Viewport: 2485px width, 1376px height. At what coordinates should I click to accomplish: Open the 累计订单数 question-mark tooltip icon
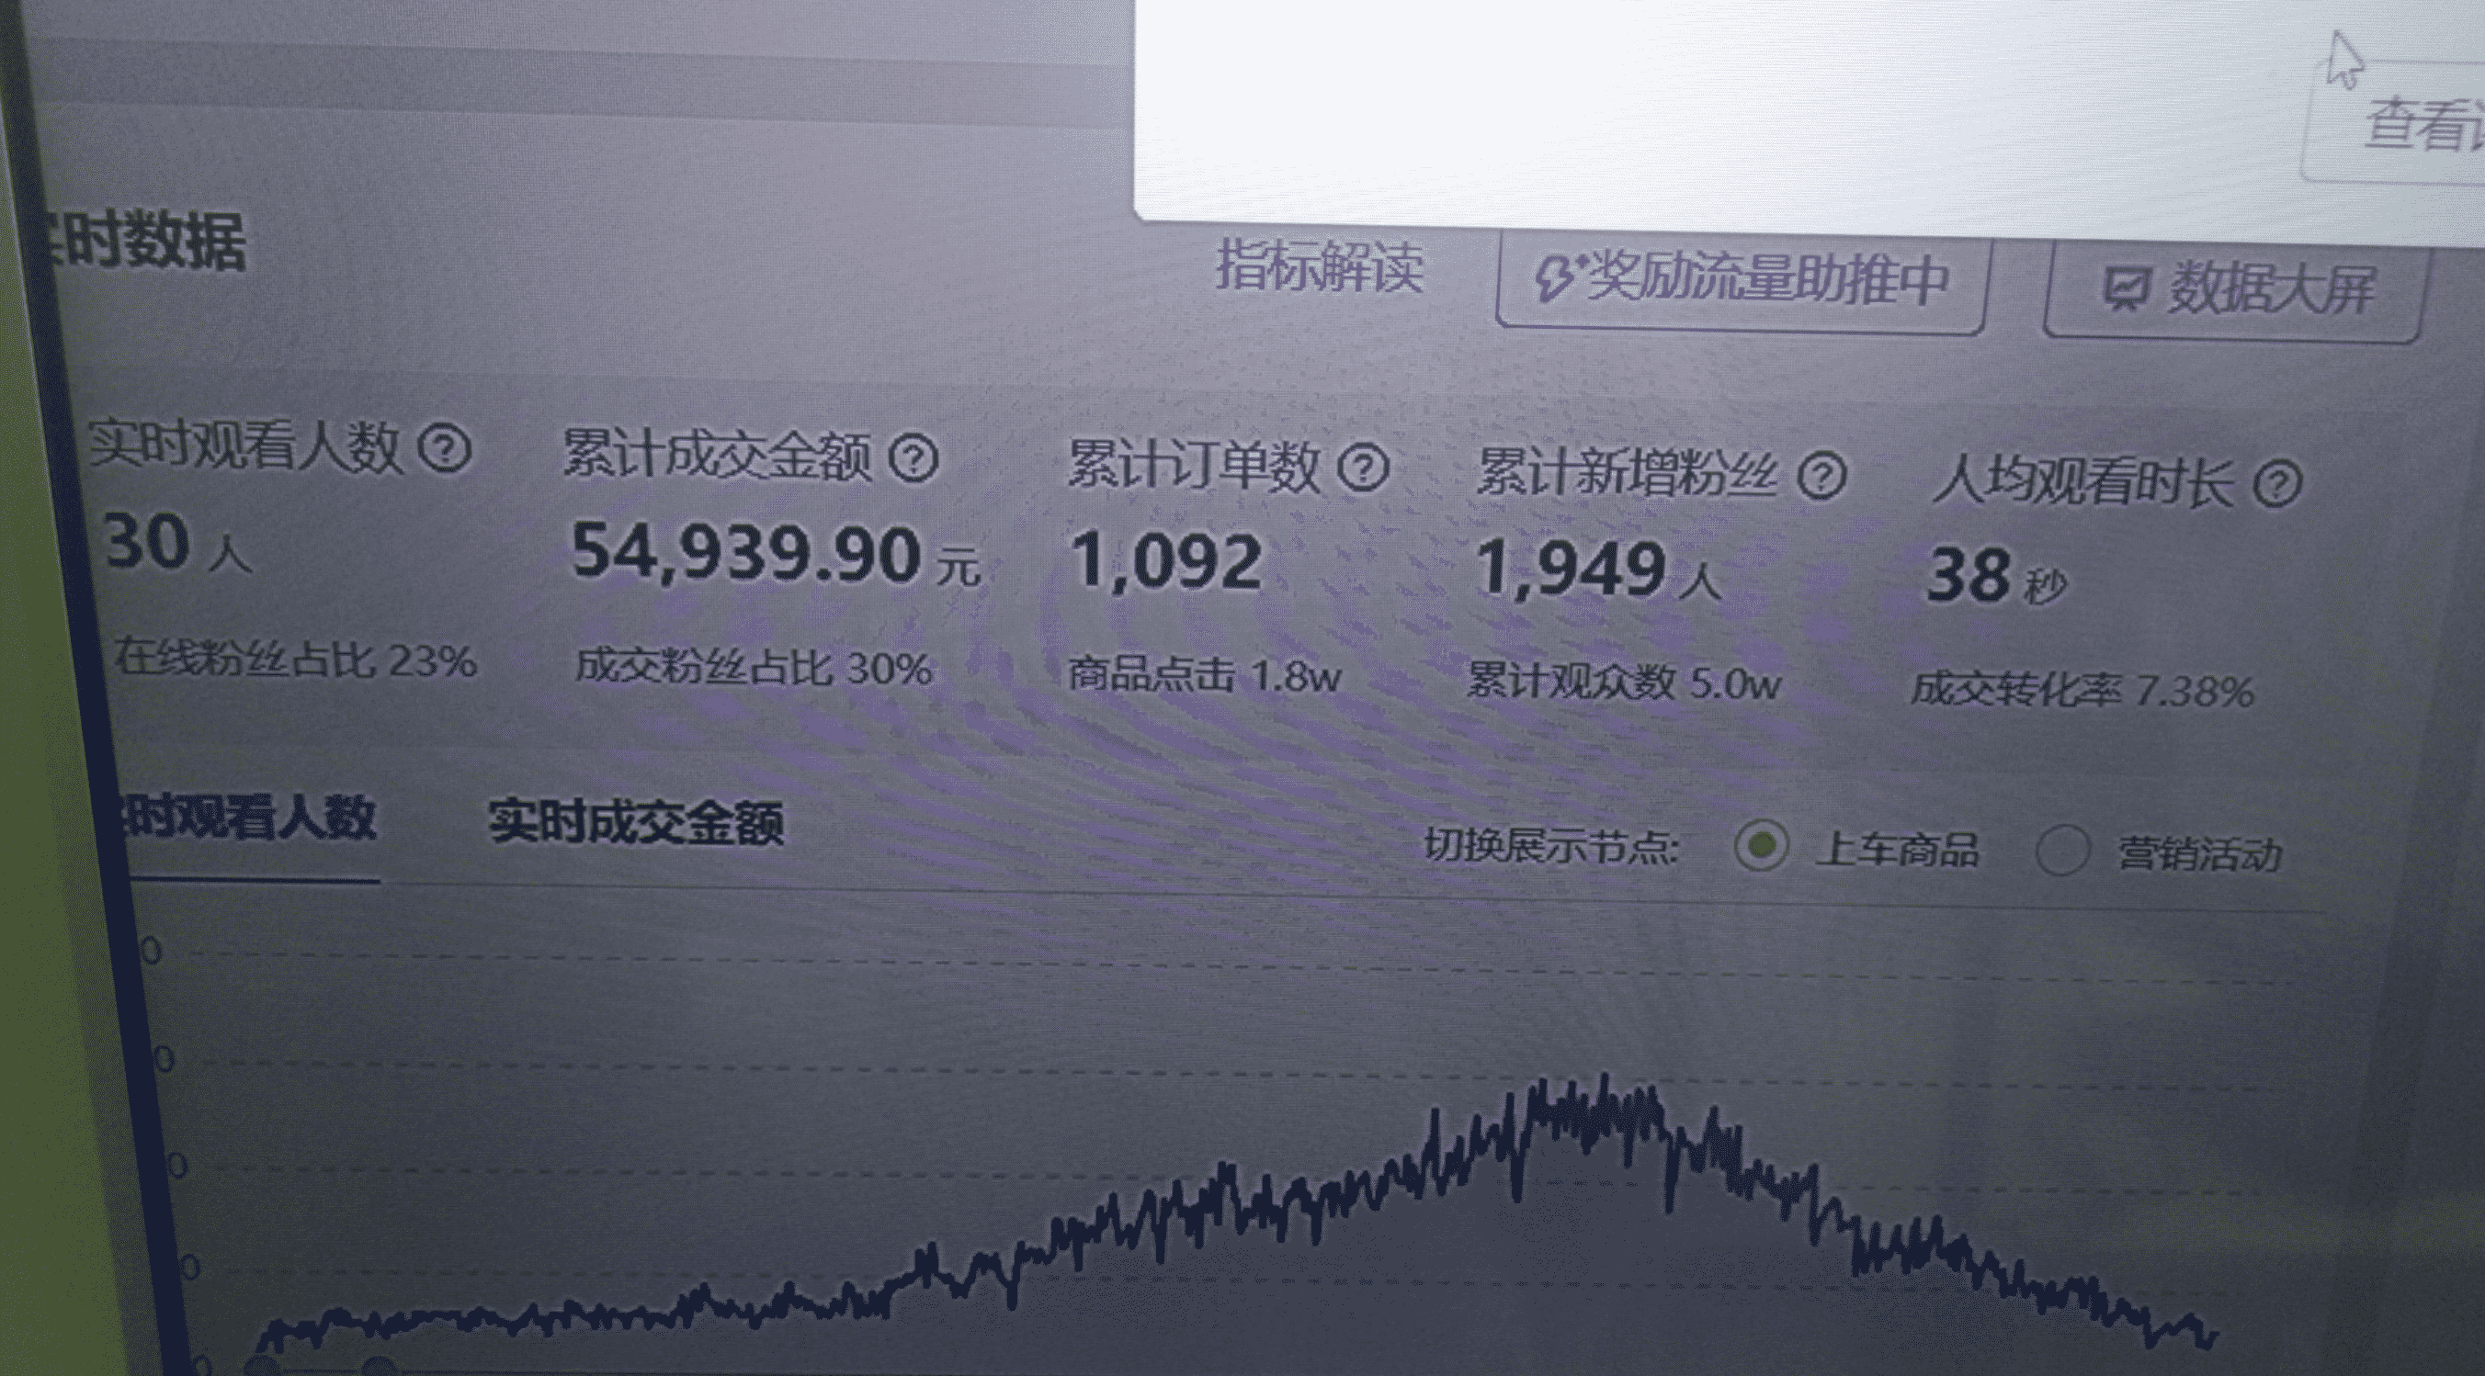(x=1366, y=468)
